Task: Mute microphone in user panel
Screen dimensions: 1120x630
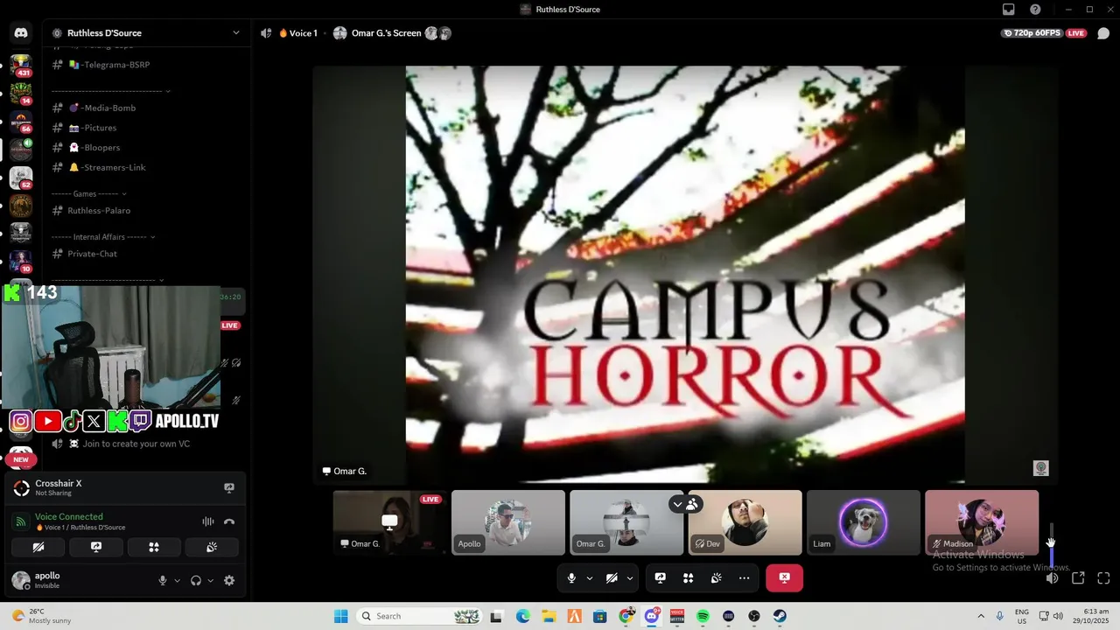Action: pyautogui.click(x=163, y=580)
